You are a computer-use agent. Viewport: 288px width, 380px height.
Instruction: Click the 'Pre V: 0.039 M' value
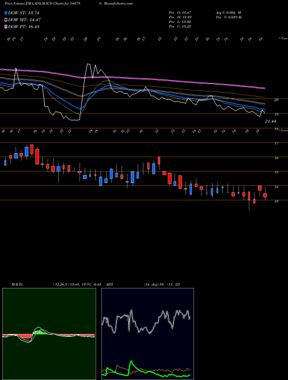tap(228, 17)
